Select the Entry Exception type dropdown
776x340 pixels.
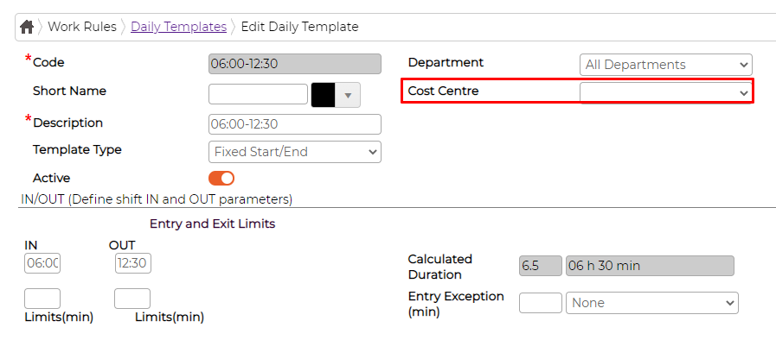pos(651,303)
